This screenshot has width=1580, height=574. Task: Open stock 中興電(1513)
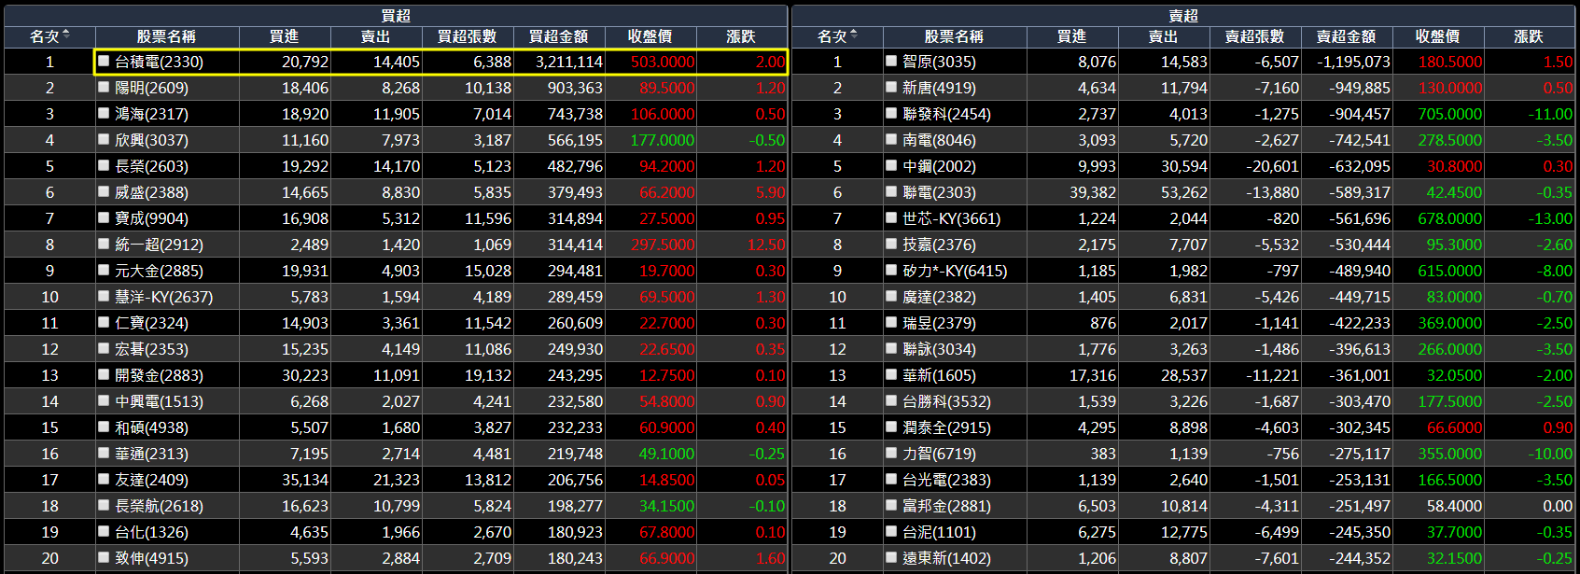coord(159,401)
